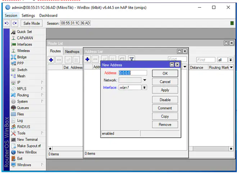239x174 pixels.
Task: Click comment icon in Address List toolbar
Action: 122,58
